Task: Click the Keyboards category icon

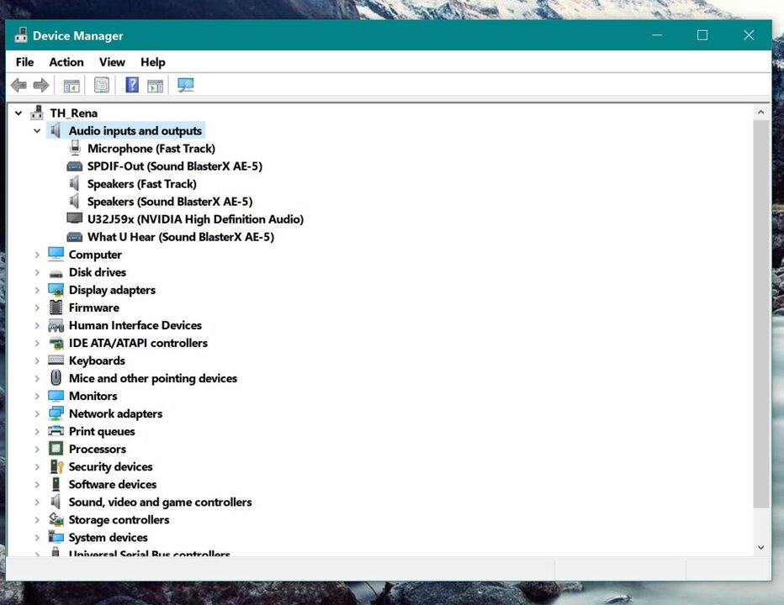Action: point(56,360)
